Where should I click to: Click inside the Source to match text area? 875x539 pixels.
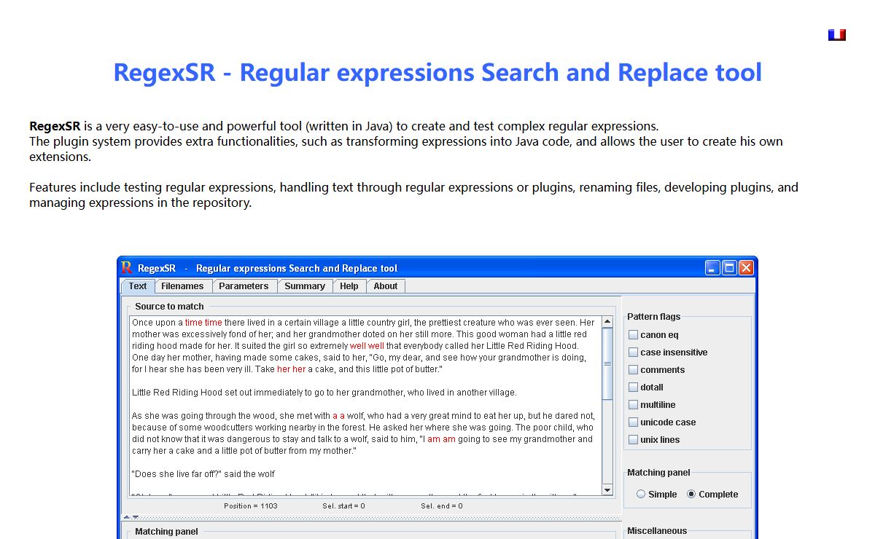(x=366, y=406)
